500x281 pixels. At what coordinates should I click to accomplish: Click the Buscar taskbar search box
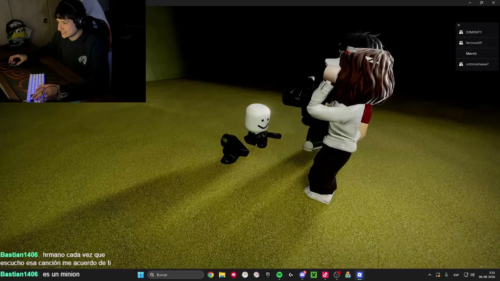coord(175,275)
